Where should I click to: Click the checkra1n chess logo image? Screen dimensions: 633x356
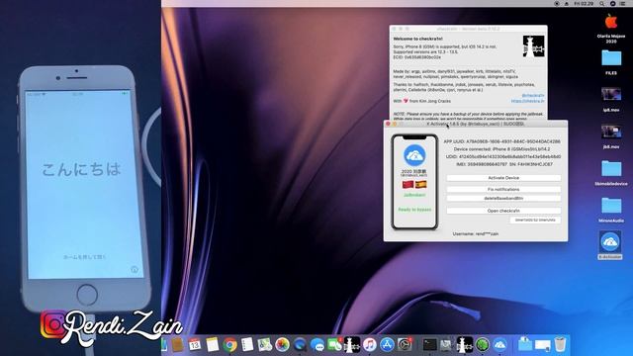533,46
